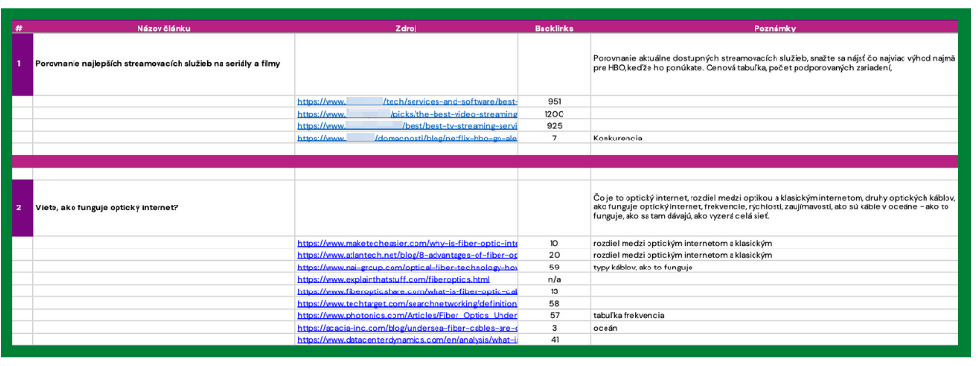The image size is (978, 366).
Task: Open the picks/the-best-video-streaming link
Action: (x=407, y=114)
